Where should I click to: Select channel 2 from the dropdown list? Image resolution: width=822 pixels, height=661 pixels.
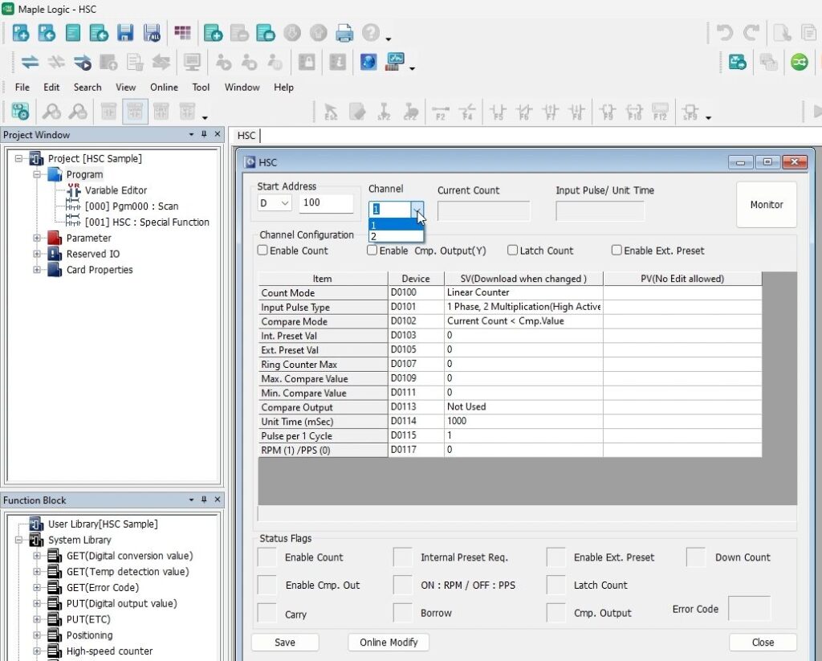pos(396,237)
